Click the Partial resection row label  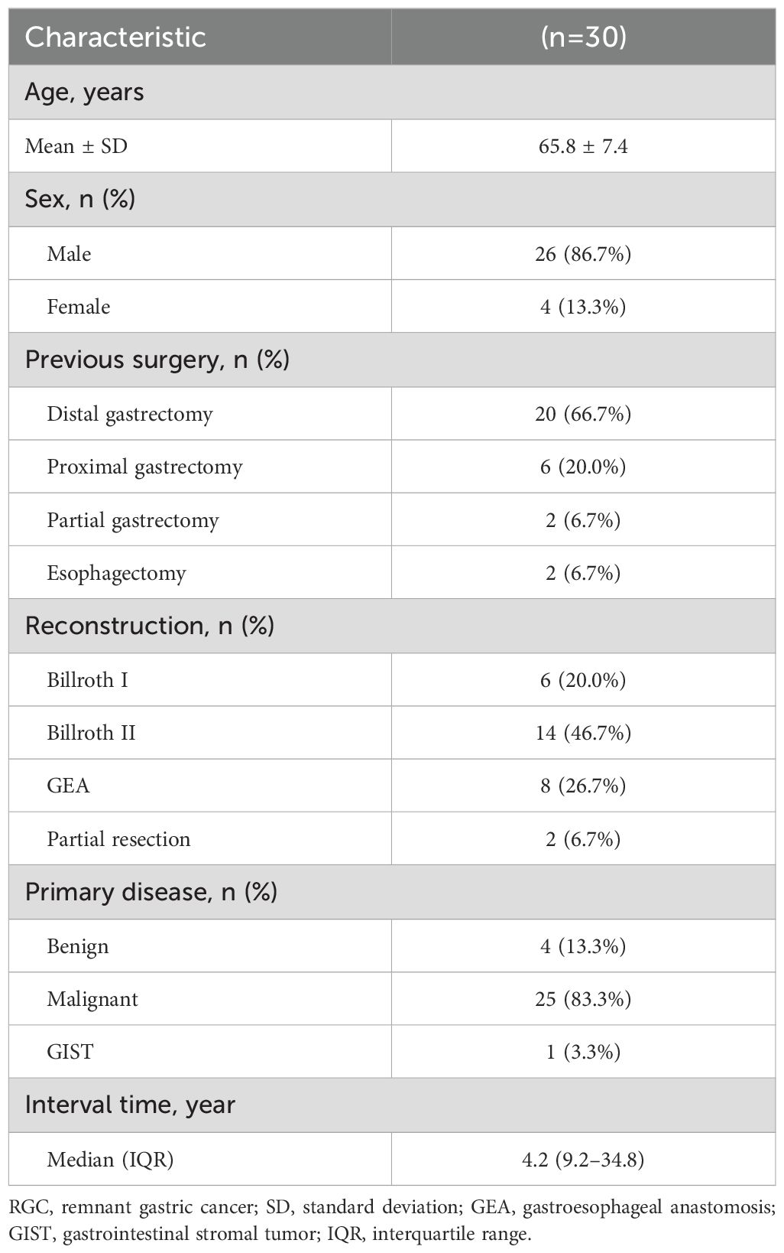118,839
